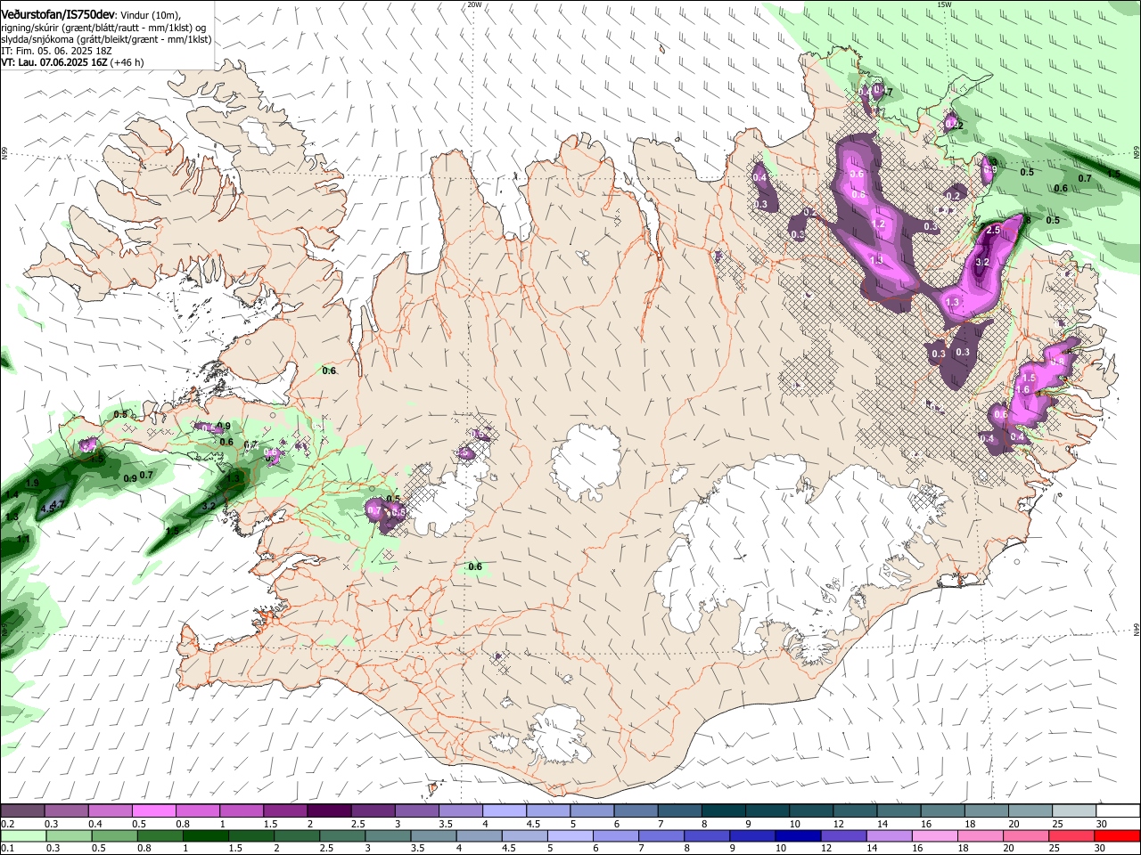Click the '1.9' rain value off the west coast
The width and height of the screenshot is (1141, 855).
[x=33, y=483]
